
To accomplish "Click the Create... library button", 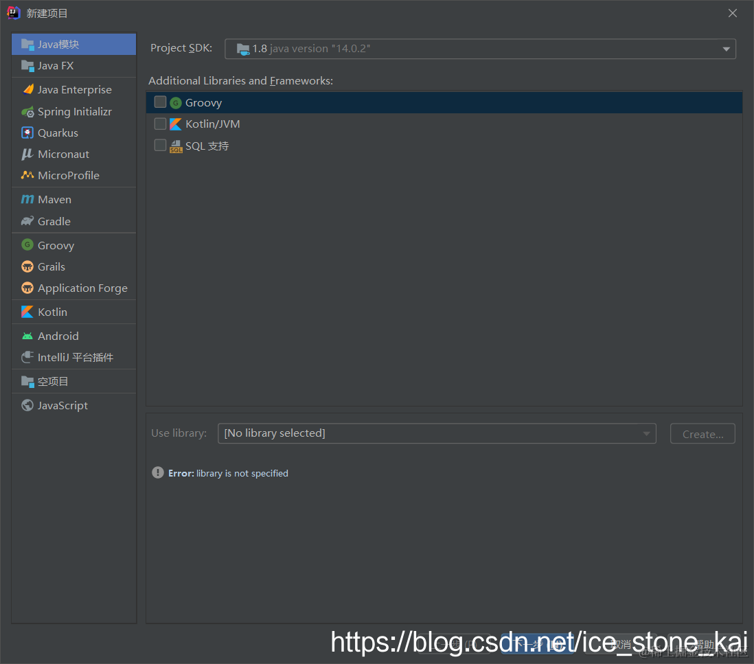I will [702, 434].
